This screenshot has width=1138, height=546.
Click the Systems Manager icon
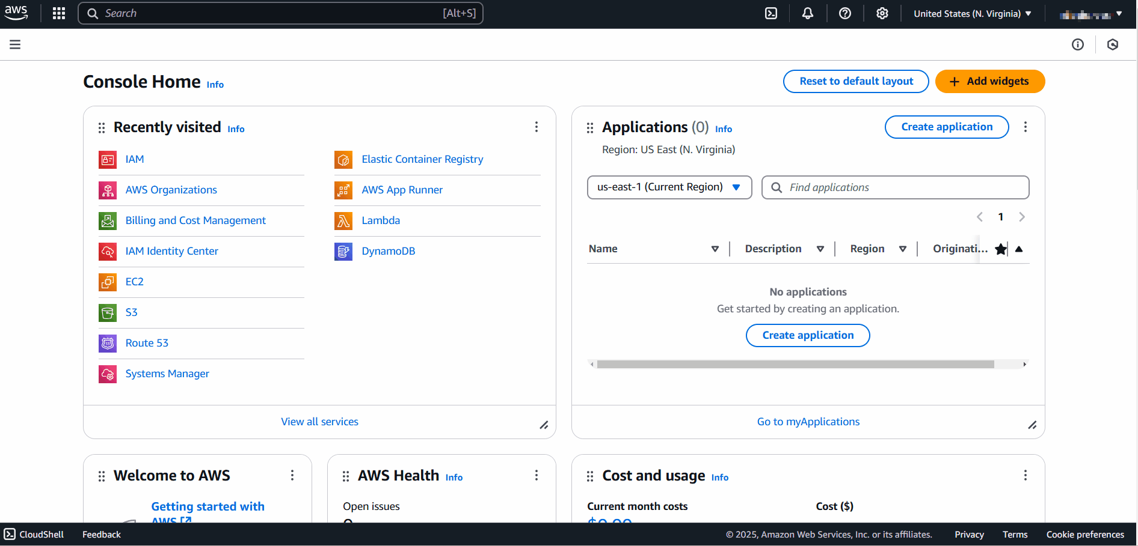108,374
